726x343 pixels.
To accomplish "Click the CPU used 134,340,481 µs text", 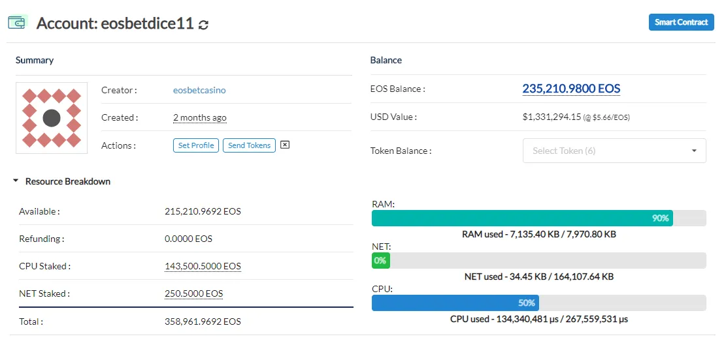I will pos(539,319).
